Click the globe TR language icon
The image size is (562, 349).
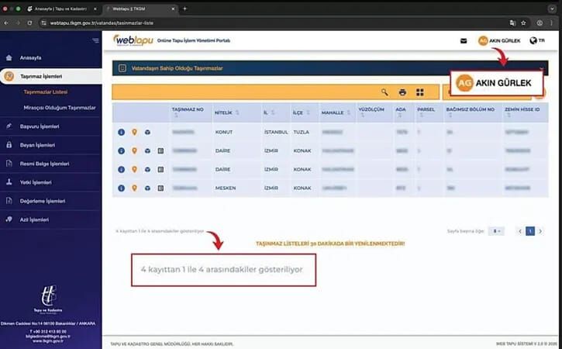point(536,40)
